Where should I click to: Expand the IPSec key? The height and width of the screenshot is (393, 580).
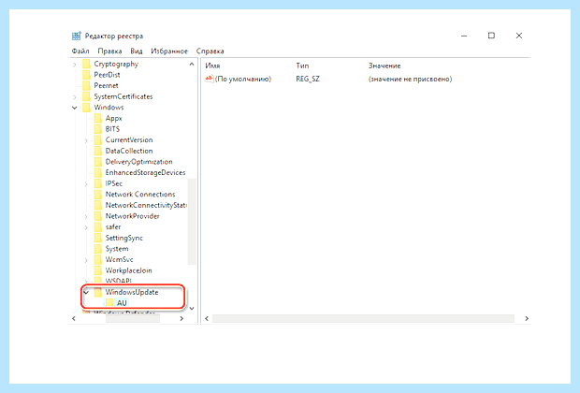(x=86, y=184)
